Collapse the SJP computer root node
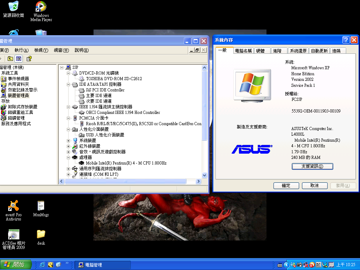 point(62,67)
